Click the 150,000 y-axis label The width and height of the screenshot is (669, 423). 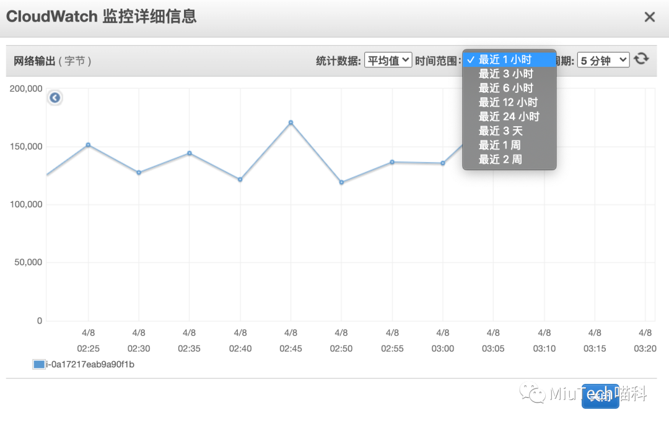click(x=26, y=147)
